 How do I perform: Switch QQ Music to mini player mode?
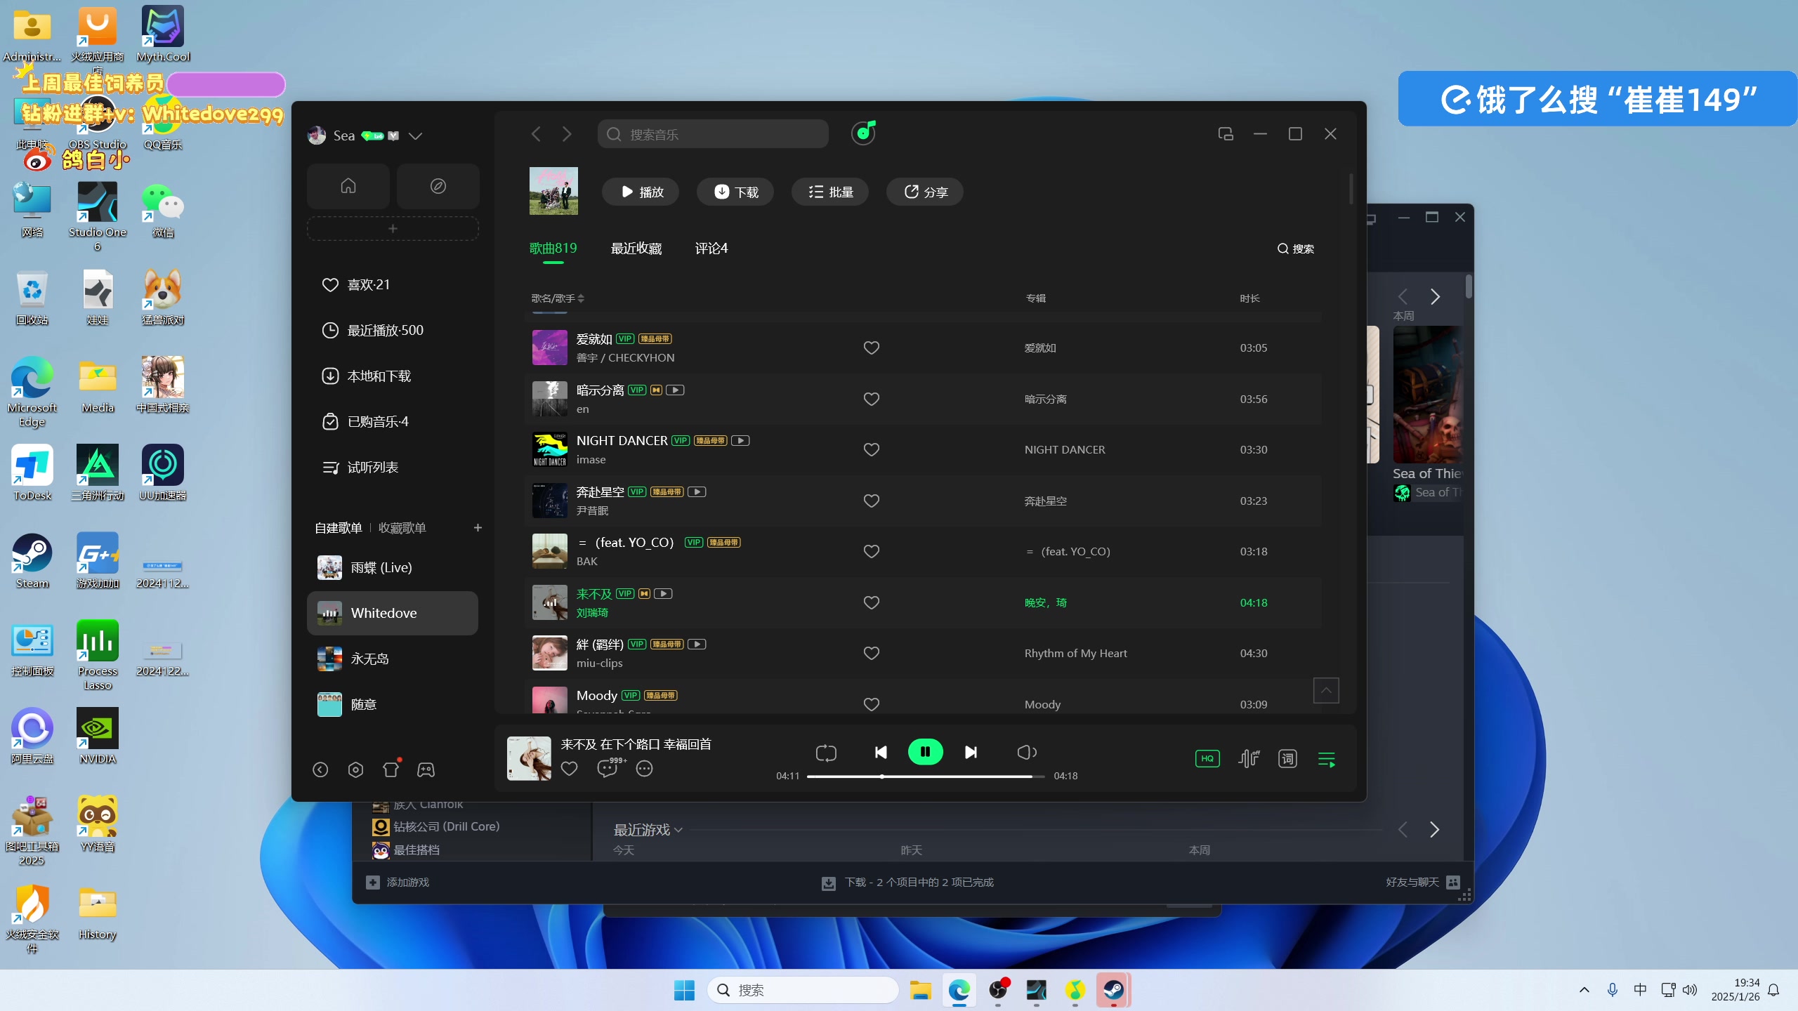[1226, 134]
